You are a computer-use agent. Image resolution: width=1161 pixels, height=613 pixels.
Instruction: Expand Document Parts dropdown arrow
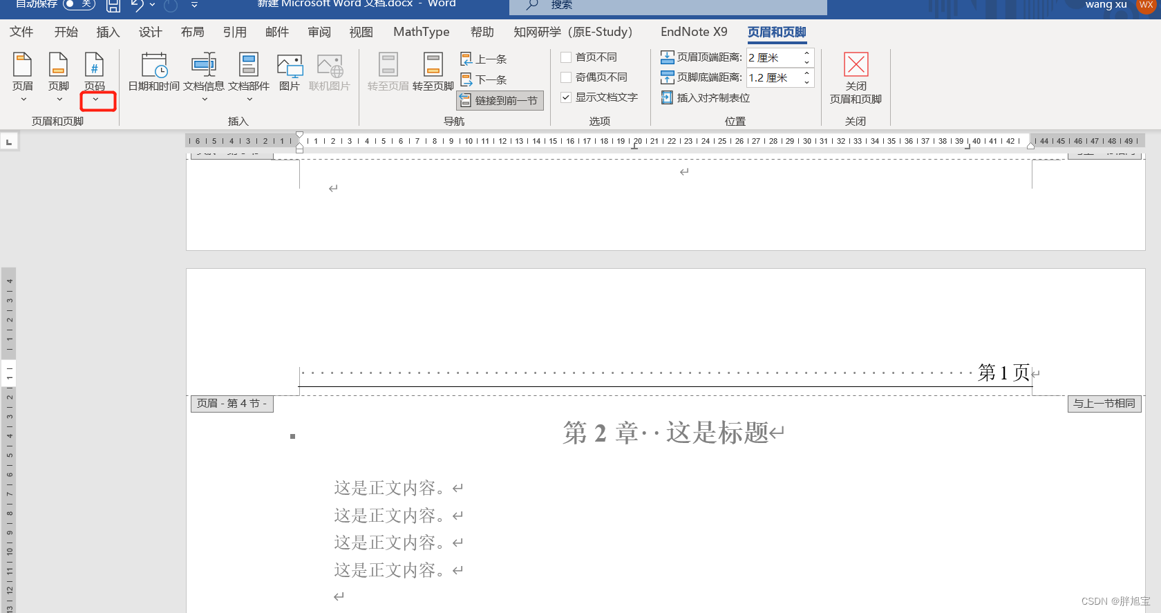click(x=249, y=100)
